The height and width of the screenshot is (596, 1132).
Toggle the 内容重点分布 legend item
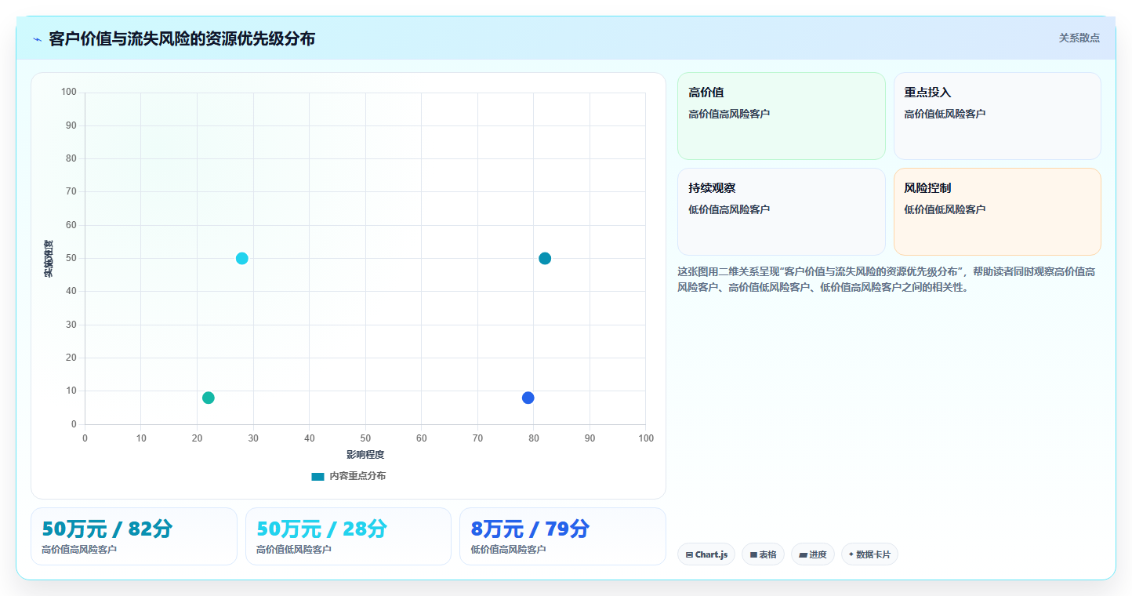click(348, 476)
